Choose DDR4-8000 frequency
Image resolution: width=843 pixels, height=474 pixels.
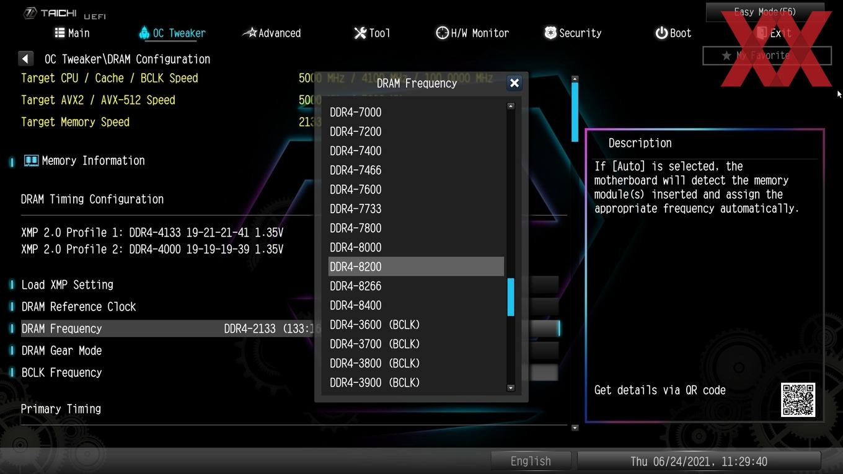416,247
